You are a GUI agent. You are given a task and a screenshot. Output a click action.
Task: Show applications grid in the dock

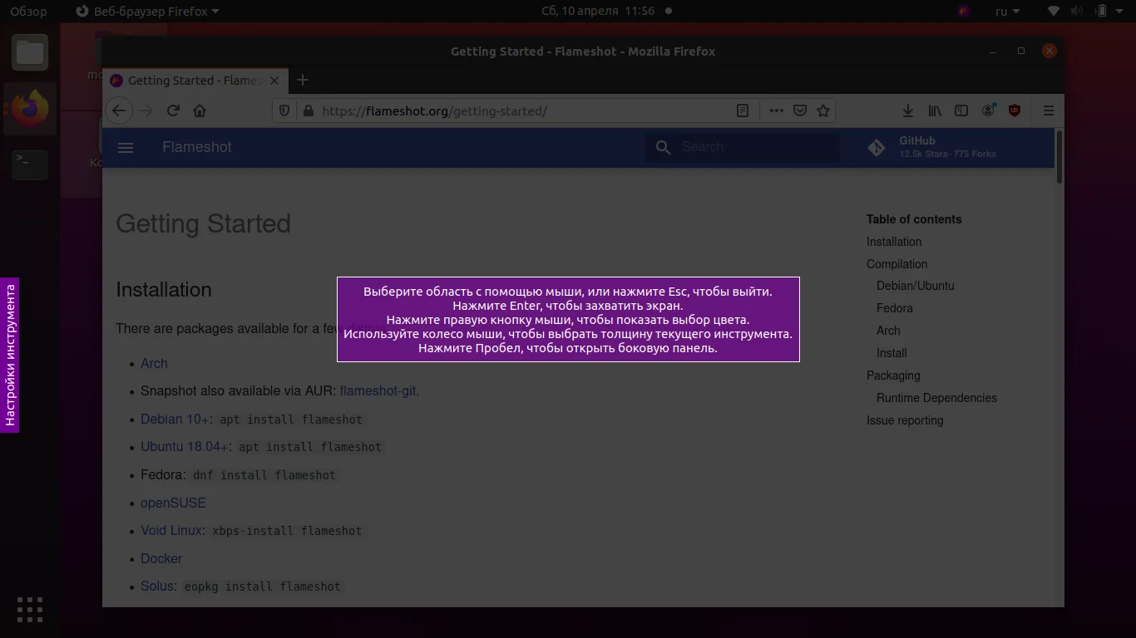30,609
